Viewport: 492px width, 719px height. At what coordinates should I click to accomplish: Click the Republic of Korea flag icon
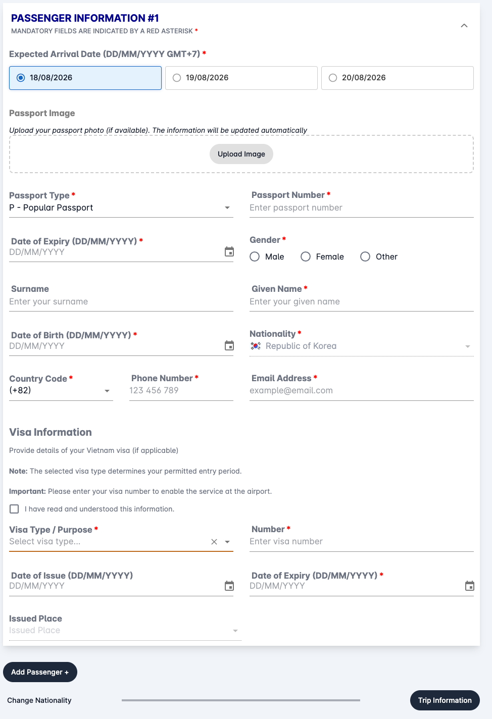[x=256, y=346]
